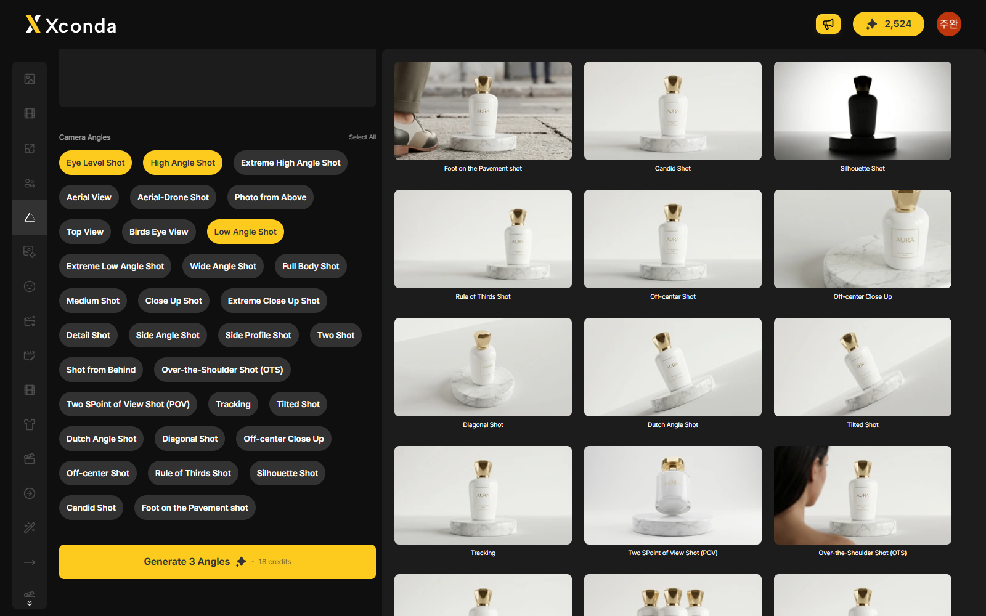Open the image tool in sidebar
Viewport: 986px width, 616px height.
(30, 79)
